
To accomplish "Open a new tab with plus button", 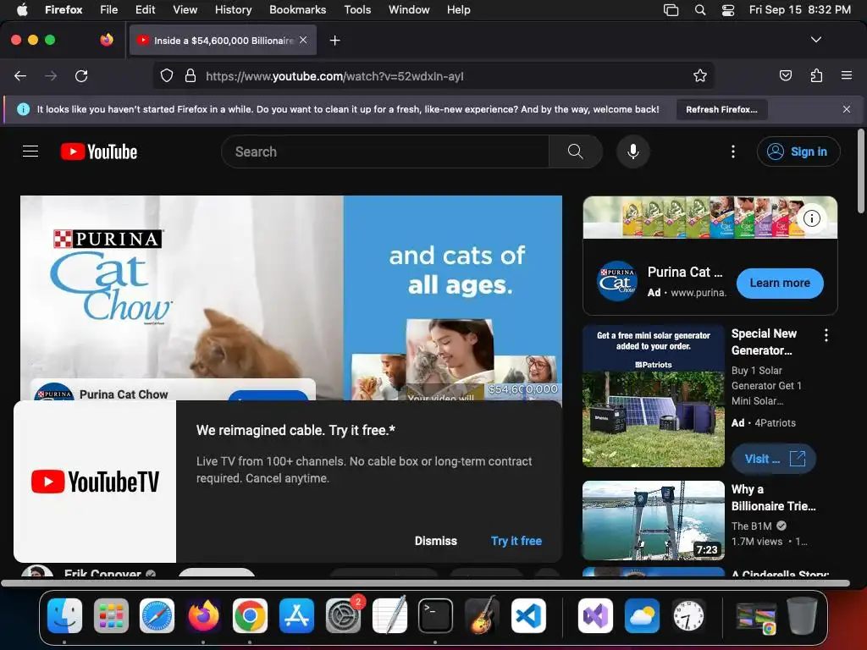I will tap(334, 41).
